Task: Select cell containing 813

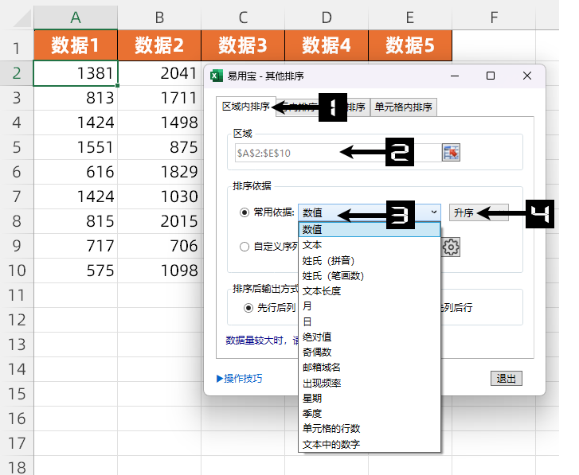Action: (76, 98)
